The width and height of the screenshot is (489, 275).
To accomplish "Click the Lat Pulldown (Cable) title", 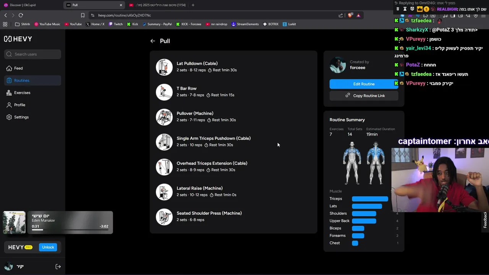I will click(x=197, y=63).
